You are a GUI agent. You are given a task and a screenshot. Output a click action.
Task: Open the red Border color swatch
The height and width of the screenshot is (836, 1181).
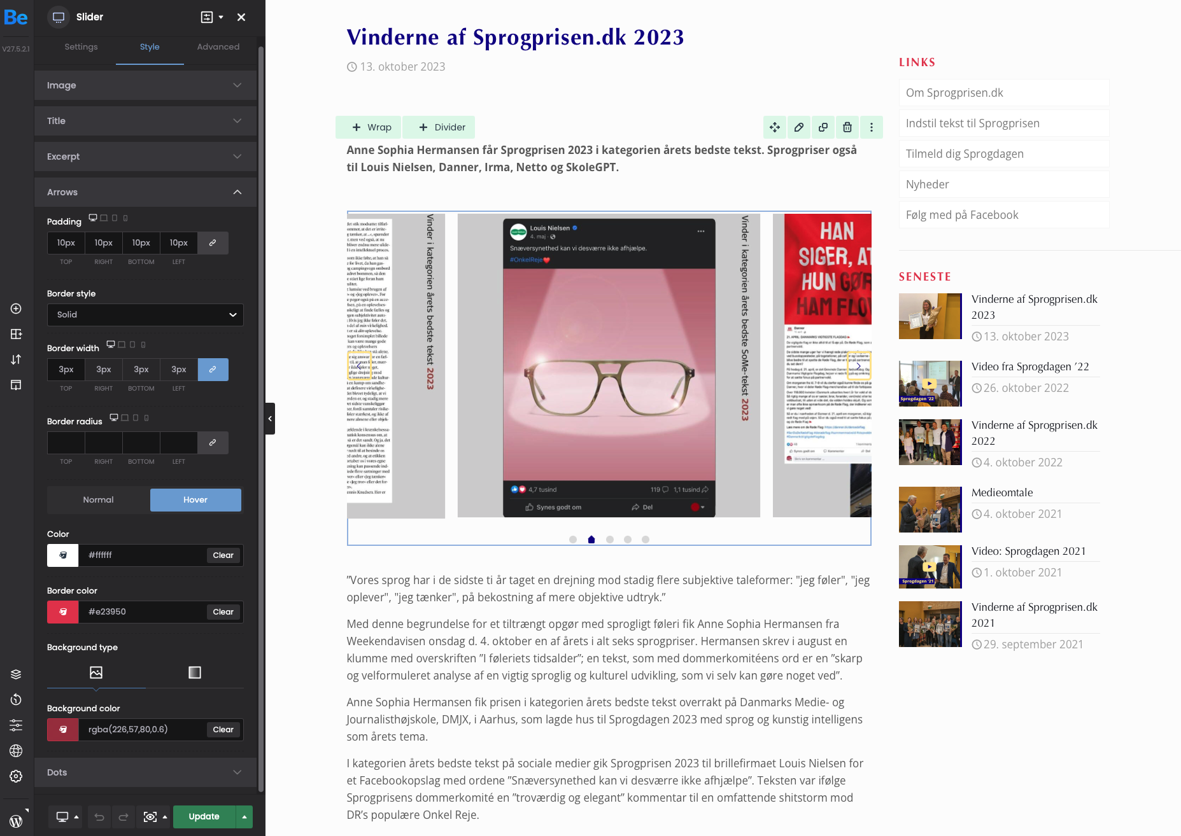(x=63, y=612)
